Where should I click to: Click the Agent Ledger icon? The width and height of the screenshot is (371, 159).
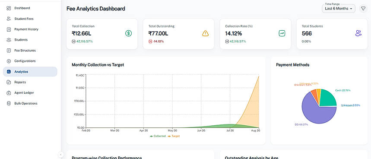coord(9,93)
